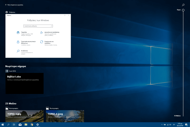Switch to Settings gear on taskbar
This screenshot has height=127, width=190.
click(37, 124)
